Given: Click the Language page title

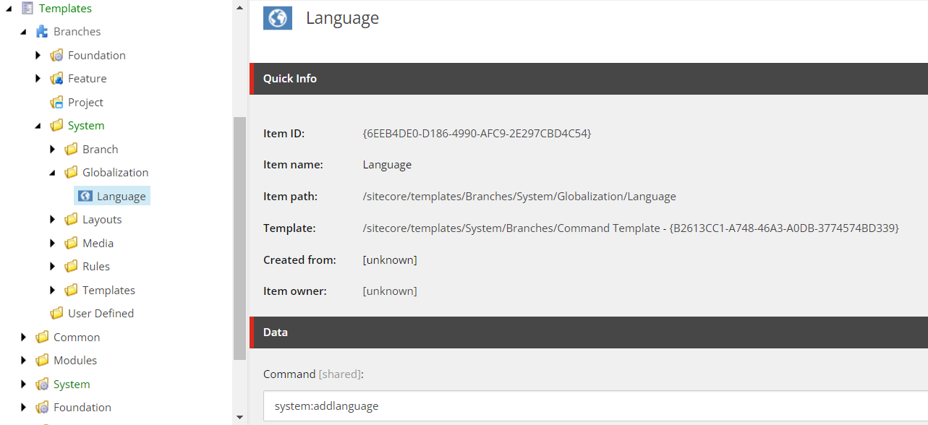Looking at the screenshot, I should (342, 18).
